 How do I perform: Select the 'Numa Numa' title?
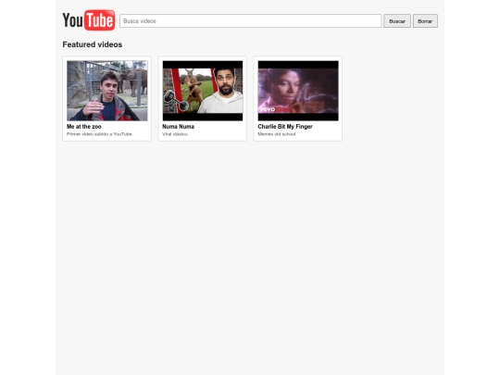click(x=179, y=127)
